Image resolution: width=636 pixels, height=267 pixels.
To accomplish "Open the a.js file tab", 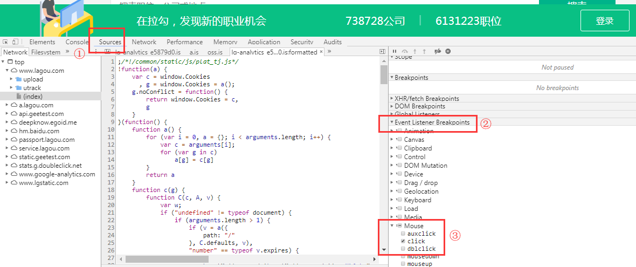I will click(194, 52).
